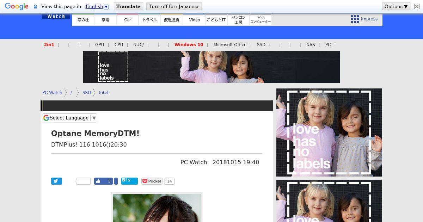This screenshot has height=222, width=423.
Task: Click the GPU topic link
Action: [x=99, y=45]
